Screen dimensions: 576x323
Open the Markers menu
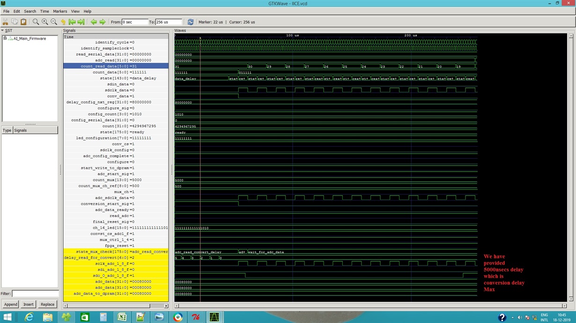point(60,11)
